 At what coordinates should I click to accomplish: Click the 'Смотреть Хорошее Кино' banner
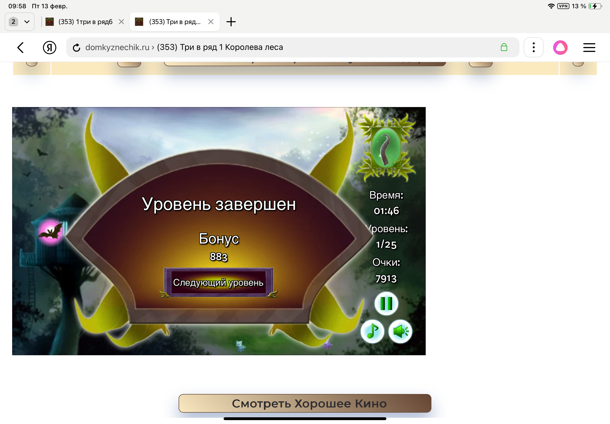point(304,403)
